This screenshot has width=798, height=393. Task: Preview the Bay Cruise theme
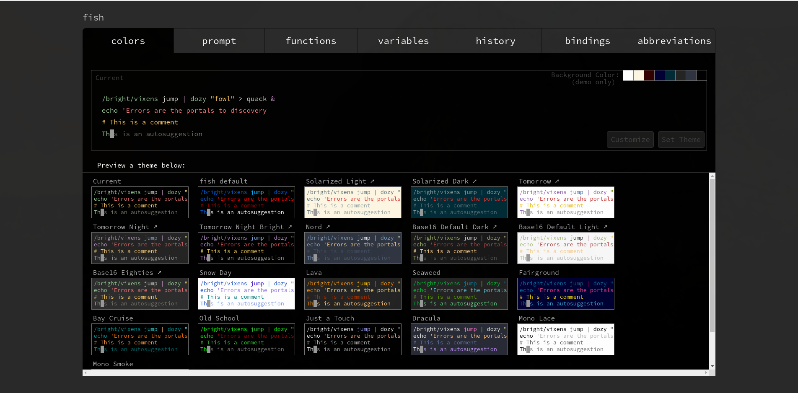[x=140, y=339]
